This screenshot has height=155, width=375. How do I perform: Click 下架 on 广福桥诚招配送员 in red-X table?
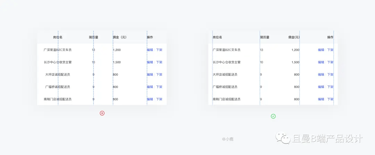point(159,87)
